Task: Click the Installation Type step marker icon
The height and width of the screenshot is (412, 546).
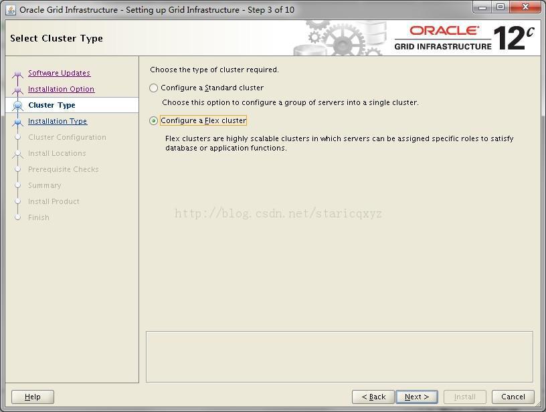Action: click(x=18, y=122)
